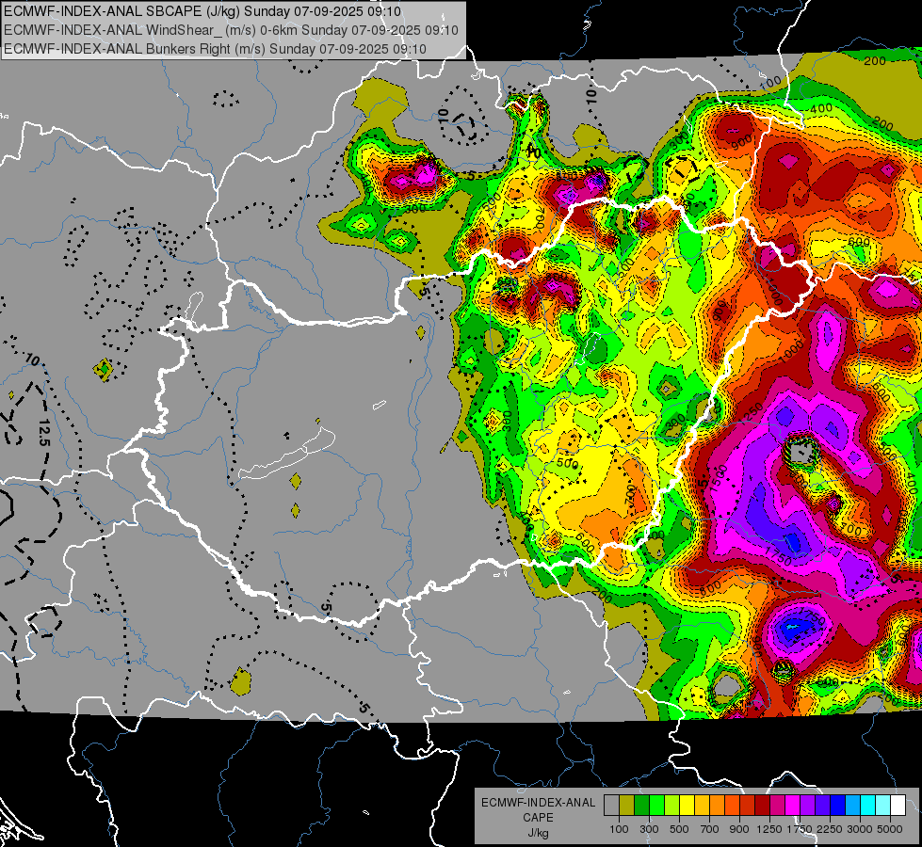Viewport: 922px width, 847px height.
Task: Click the 1500 contour label on map
Action: pos(719,477)
